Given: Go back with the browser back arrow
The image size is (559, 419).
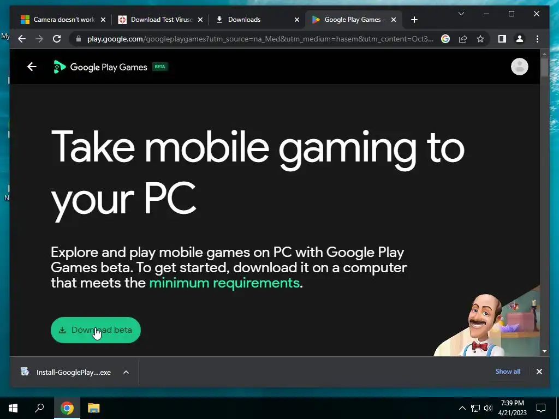Looking at the screenshot, I should click(x=22, y=39).
